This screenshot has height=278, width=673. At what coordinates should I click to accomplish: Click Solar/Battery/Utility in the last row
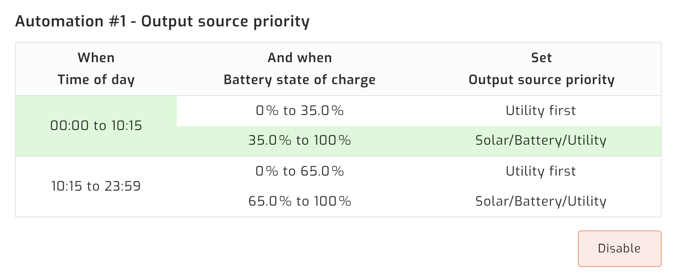(541, 201)
